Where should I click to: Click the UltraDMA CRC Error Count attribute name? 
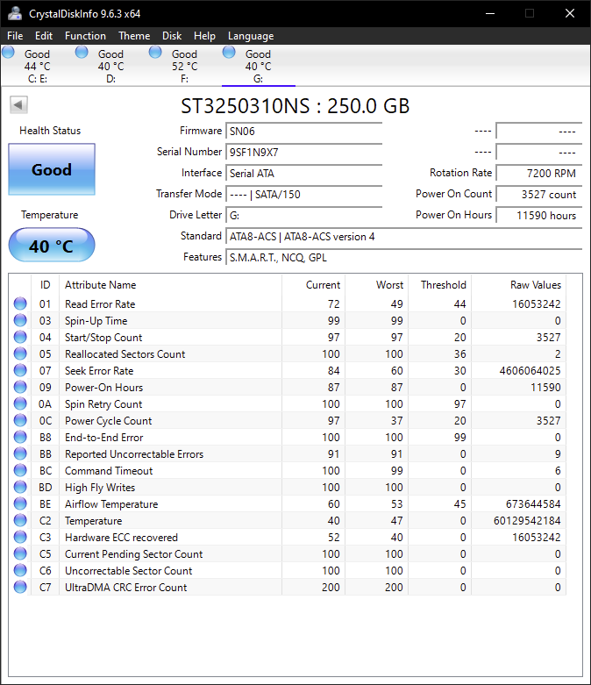(x=125, y=587)
